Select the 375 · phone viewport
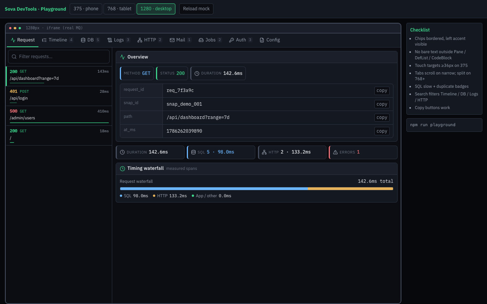The image size is (487, 304). [86, 9]
